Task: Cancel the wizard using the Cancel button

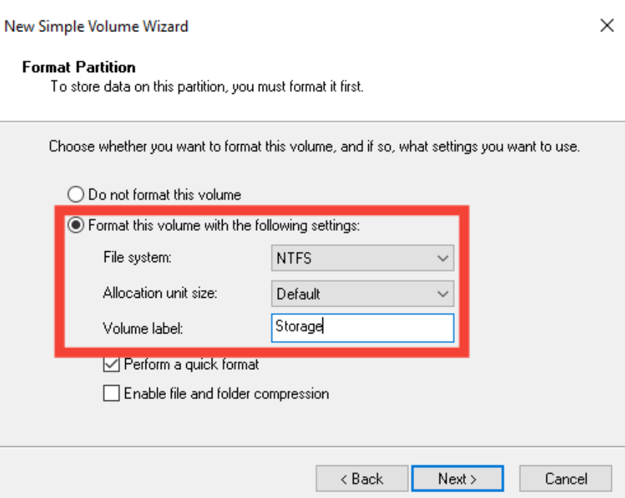Action: click(566, 478)
